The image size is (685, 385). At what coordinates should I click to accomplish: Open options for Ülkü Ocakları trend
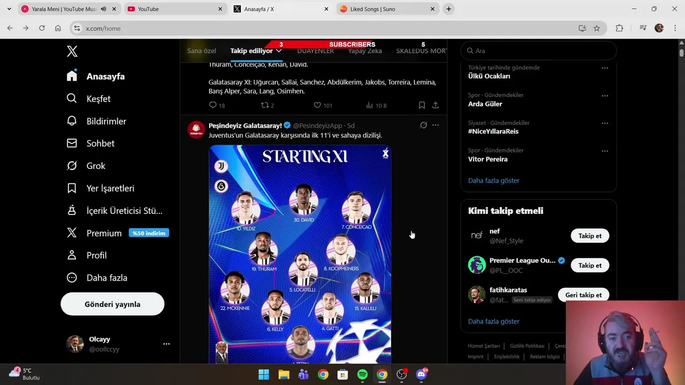click(605, 68)
